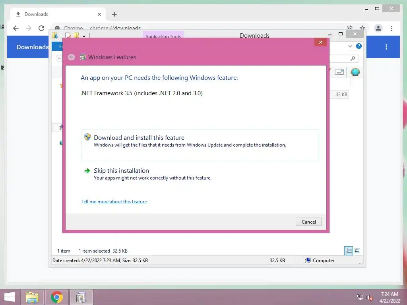Viewport: 407px width, 305px height.
Task: Cancel the Windows Features dialog
Action: click(x=308, y=222)
